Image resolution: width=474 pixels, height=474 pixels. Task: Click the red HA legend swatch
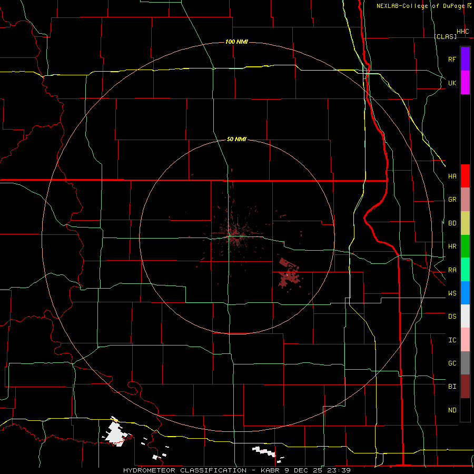click(465, 176)
